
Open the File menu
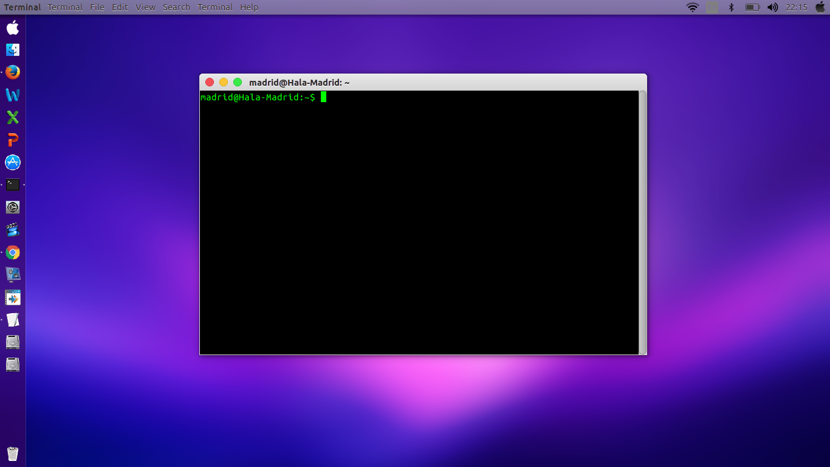coord(97,7)
